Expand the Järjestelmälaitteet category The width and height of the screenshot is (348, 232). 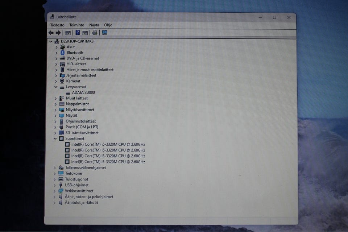coord(56,75)
